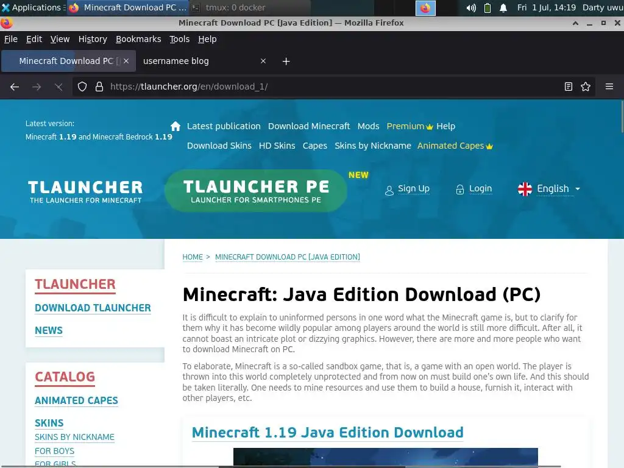Click the Login link
Screen dimensions: 624x468
tap(480, 189)
